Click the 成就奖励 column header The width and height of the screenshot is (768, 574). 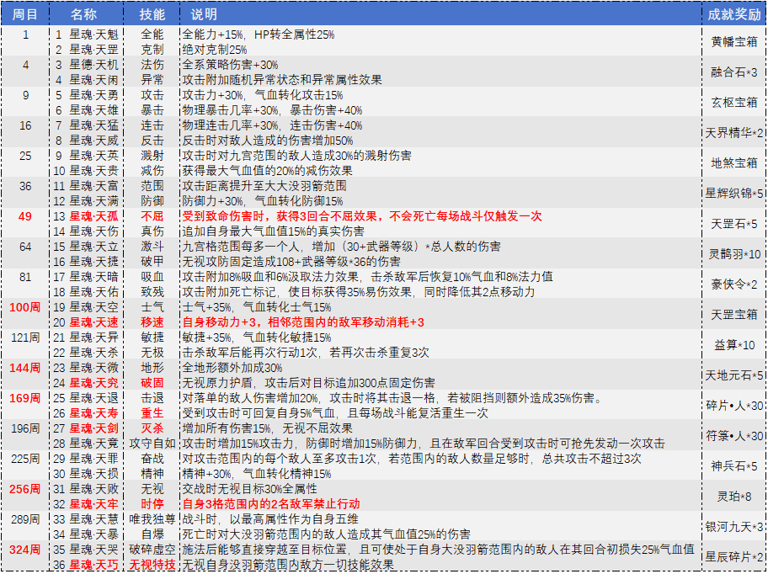click(733, 14)
